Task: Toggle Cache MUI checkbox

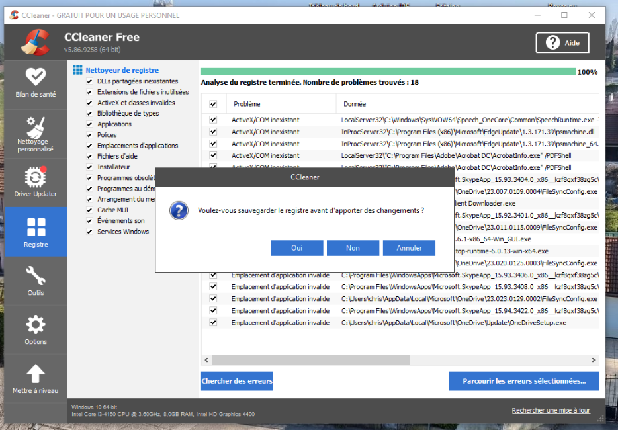Action: [x=89, y=210]
